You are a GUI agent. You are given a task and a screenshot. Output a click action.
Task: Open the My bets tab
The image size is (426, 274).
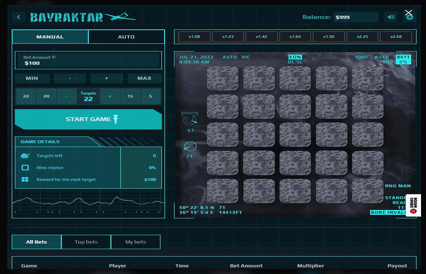(135, 242)
